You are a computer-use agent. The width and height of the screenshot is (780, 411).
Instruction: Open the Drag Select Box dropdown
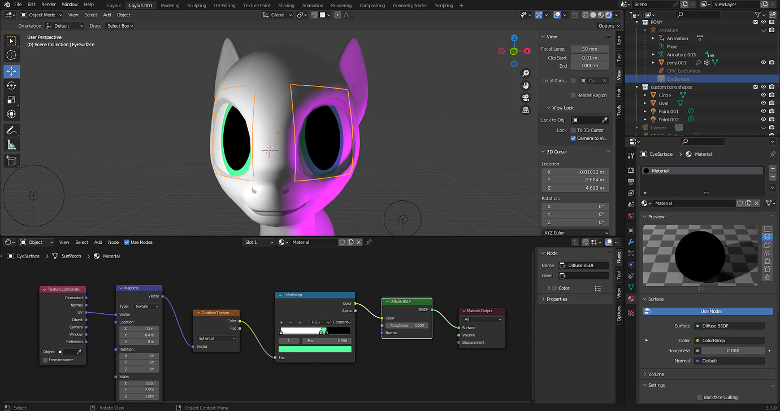coord(119,25)
